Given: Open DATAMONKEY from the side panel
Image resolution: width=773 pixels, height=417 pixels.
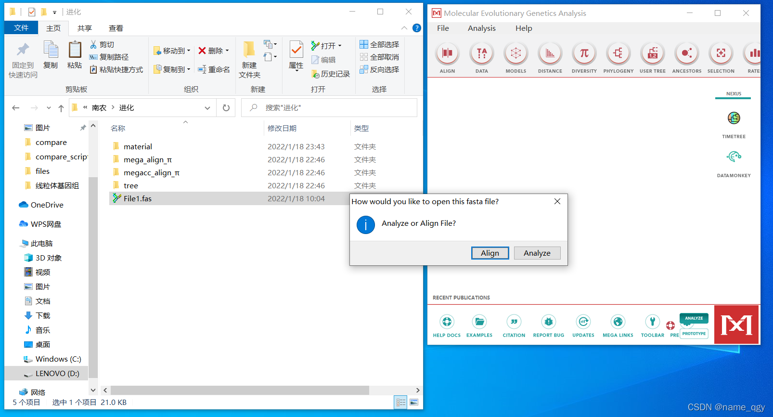Looking at the screenshot, I should tap(734, 156).
